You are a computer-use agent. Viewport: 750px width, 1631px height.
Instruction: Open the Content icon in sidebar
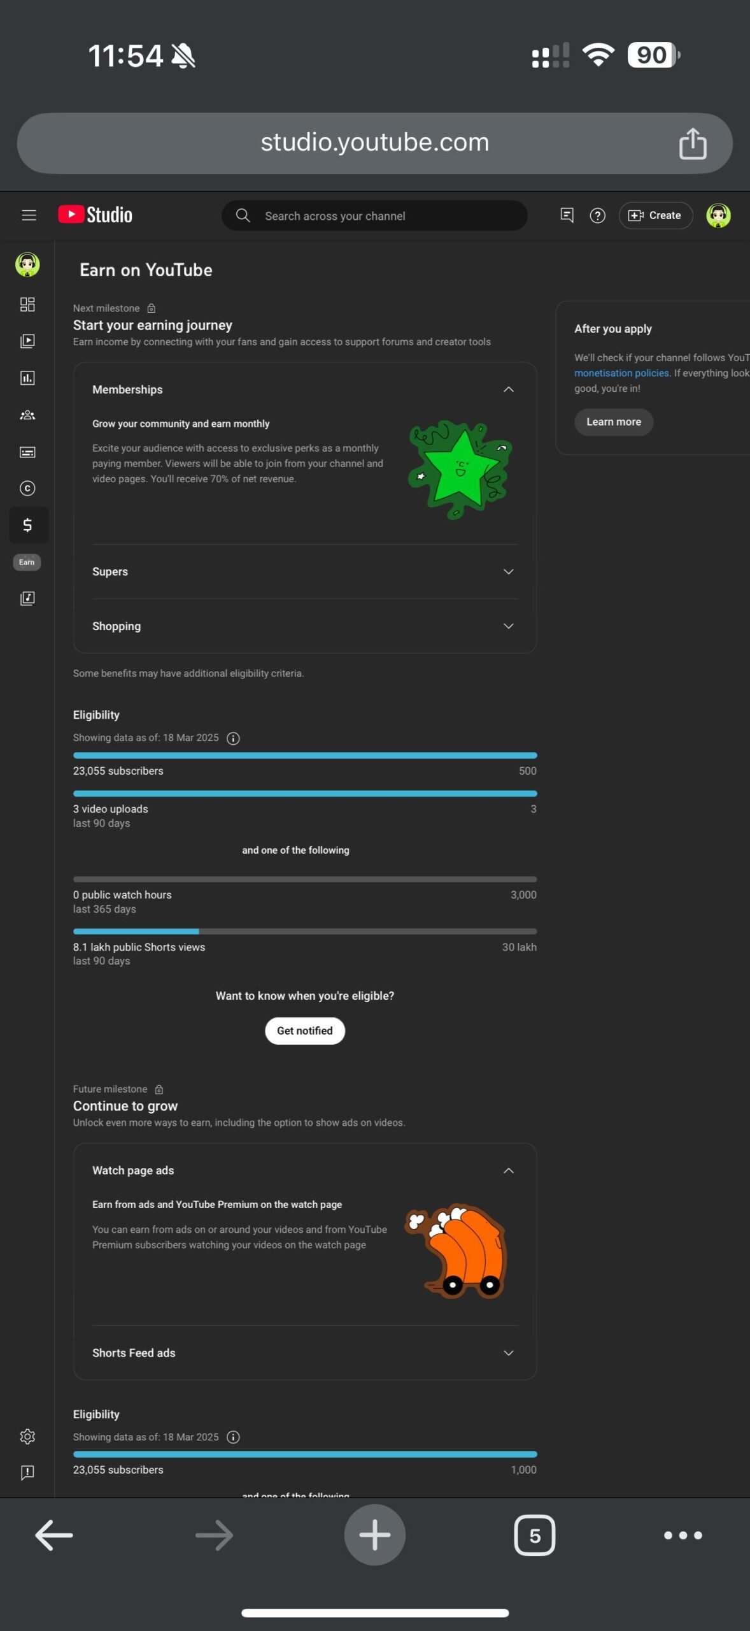click(x=27, y=341)
